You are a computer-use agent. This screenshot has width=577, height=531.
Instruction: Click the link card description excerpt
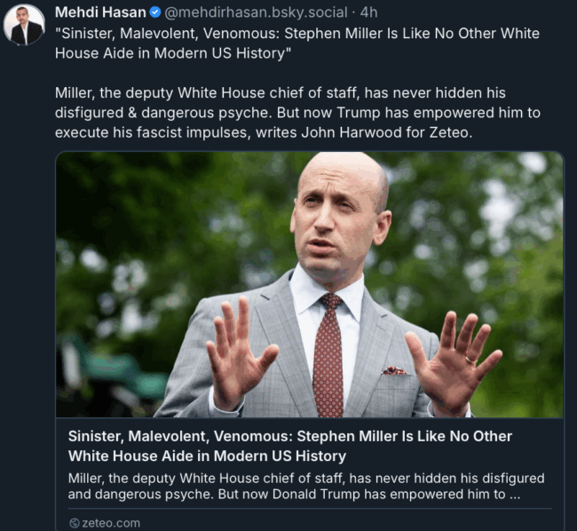coord(306,487)
